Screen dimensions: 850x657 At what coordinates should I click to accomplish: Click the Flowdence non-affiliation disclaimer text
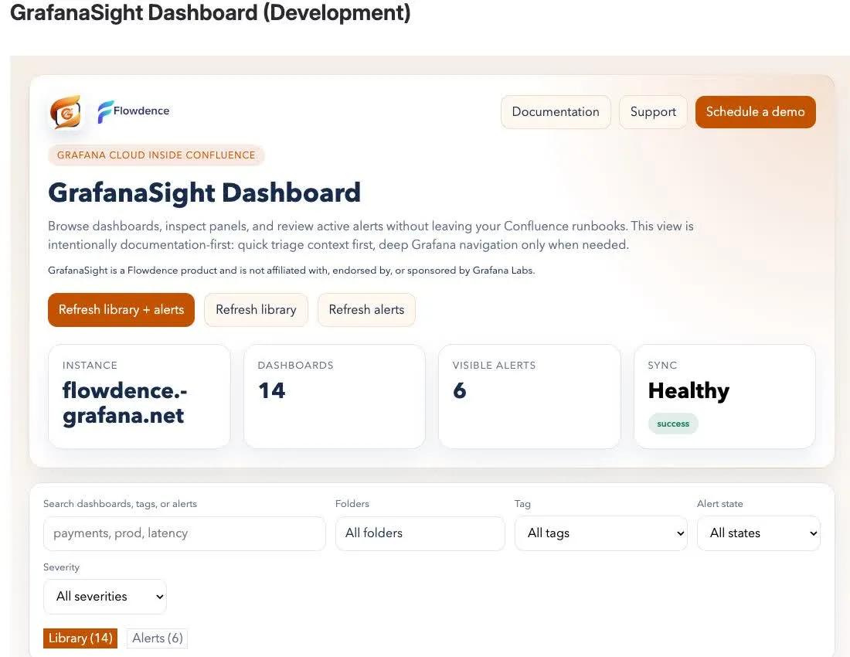[291, 271]
